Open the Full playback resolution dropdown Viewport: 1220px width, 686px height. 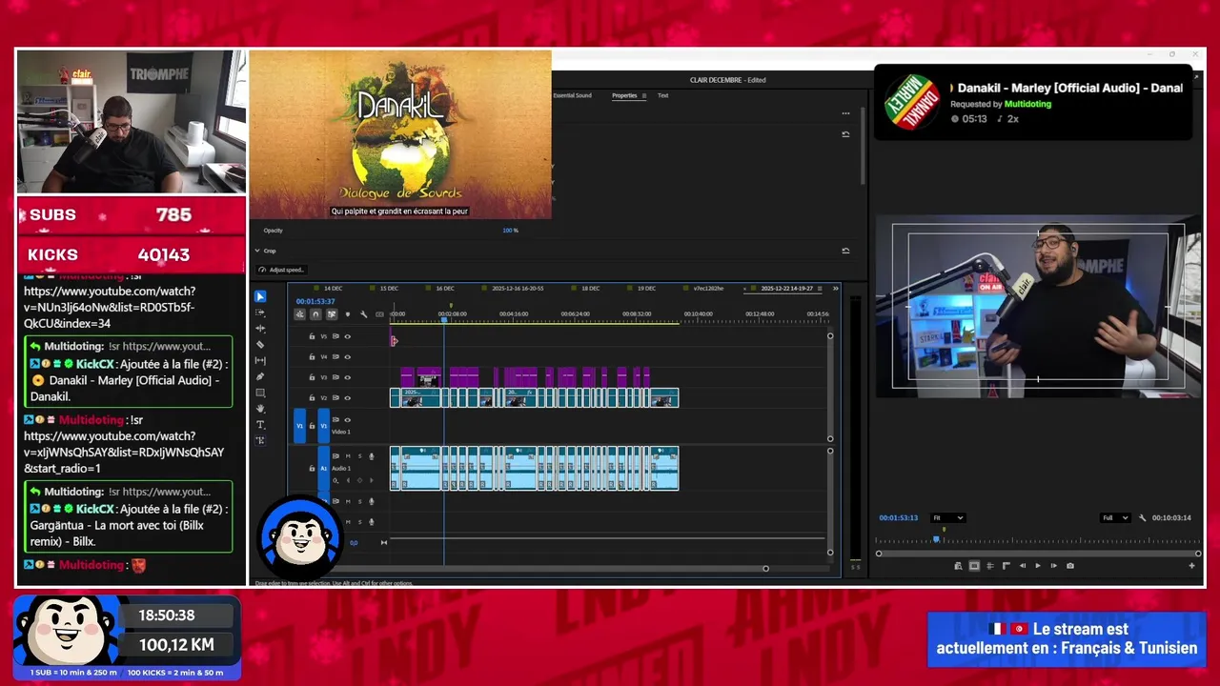coord(1114,518)
